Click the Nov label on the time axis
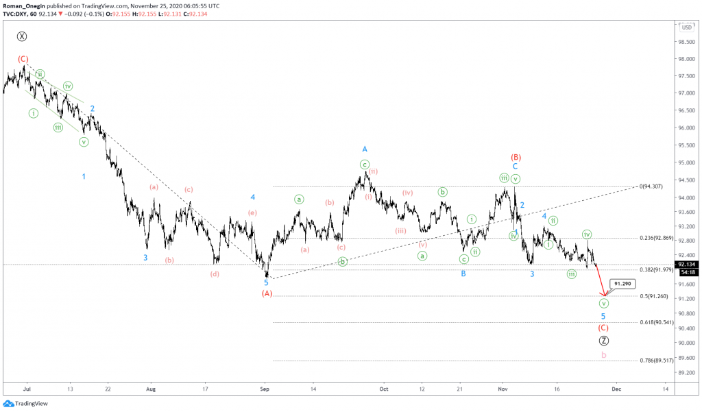Image resolution: width=702 pixels, height=412 pixels. (502, 388)
